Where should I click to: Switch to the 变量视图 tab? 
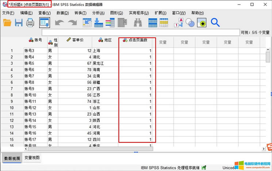(x=32, y=158)
